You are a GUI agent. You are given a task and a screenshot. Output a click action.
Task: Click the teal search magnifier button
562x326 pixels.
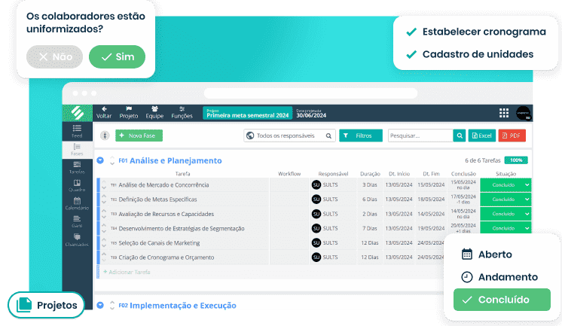point(459,136)
